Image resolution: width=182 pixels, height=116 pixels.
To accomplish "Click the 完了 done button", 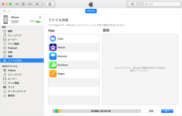I will (x=167, y=111).
